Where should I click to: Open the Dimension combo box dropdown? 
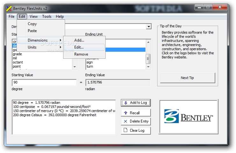[149, 27]
